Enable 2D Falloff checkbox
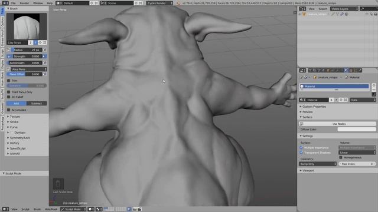This screenshot has height=212, width=378. pyautogui.click(x=9, y=97)
